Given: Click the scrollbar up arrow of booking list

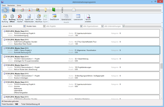Looking at the screenshot, I should click(162, 30).
